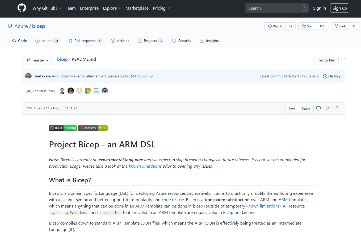Click the stargazers count 324
The image size is (361, 236).
tap(322, 26)
